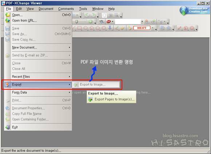Open the Link tool dropdown arrow
This screenshot has width=211, height=154.
pyautogui.click(x=164, y=22)
